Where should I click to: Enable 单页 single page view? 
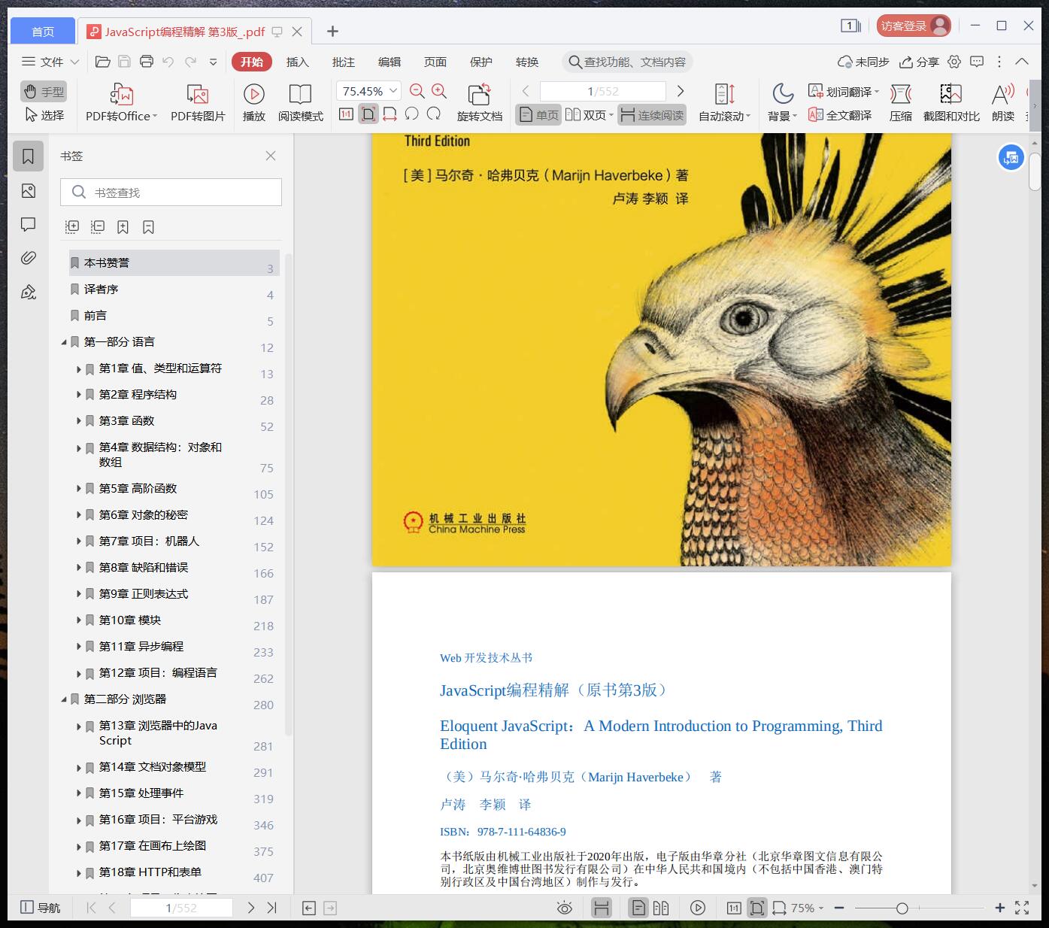pyautogui.click(x=538, y=115)
